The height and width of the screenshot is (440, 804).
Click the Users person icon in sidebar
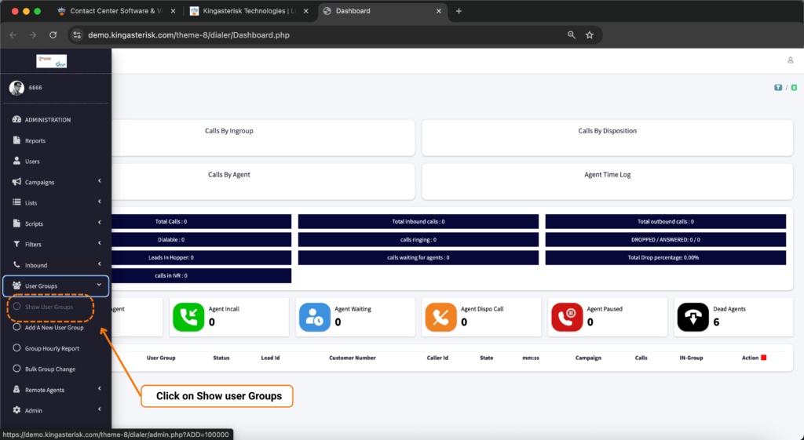coord(16,161)
